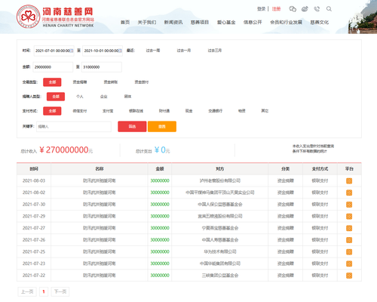Click the search magnifier icon
This screenshot has height=302, width=377.
tap(329, 9)
